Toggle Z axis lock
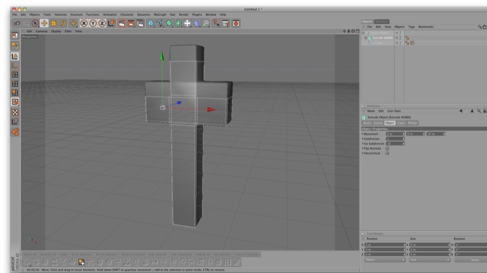This screenshot has width=487, height=273. tap(102, 23)
